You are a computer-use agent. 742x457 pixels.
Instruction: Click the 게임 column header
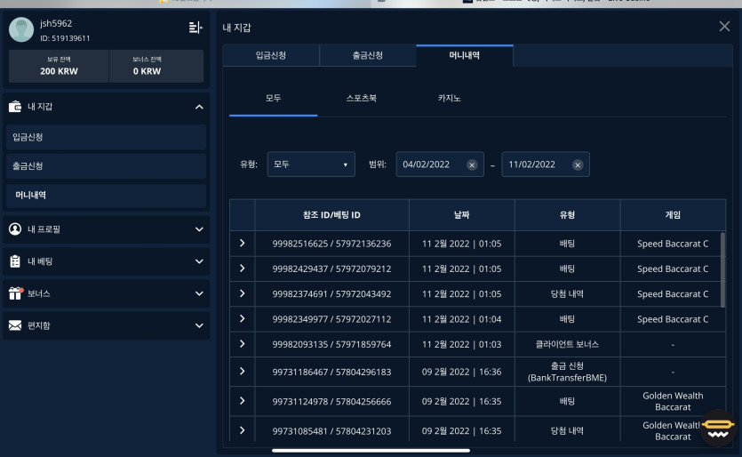tap(673, 215)
